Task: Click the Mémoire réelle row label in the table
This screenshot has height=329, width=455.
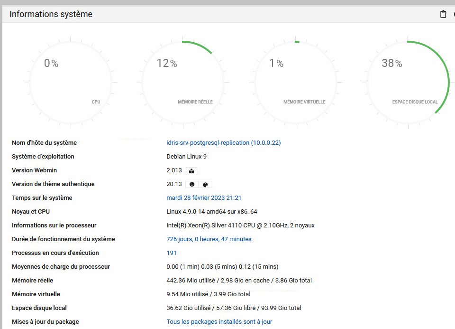Action: pos(33,281)
